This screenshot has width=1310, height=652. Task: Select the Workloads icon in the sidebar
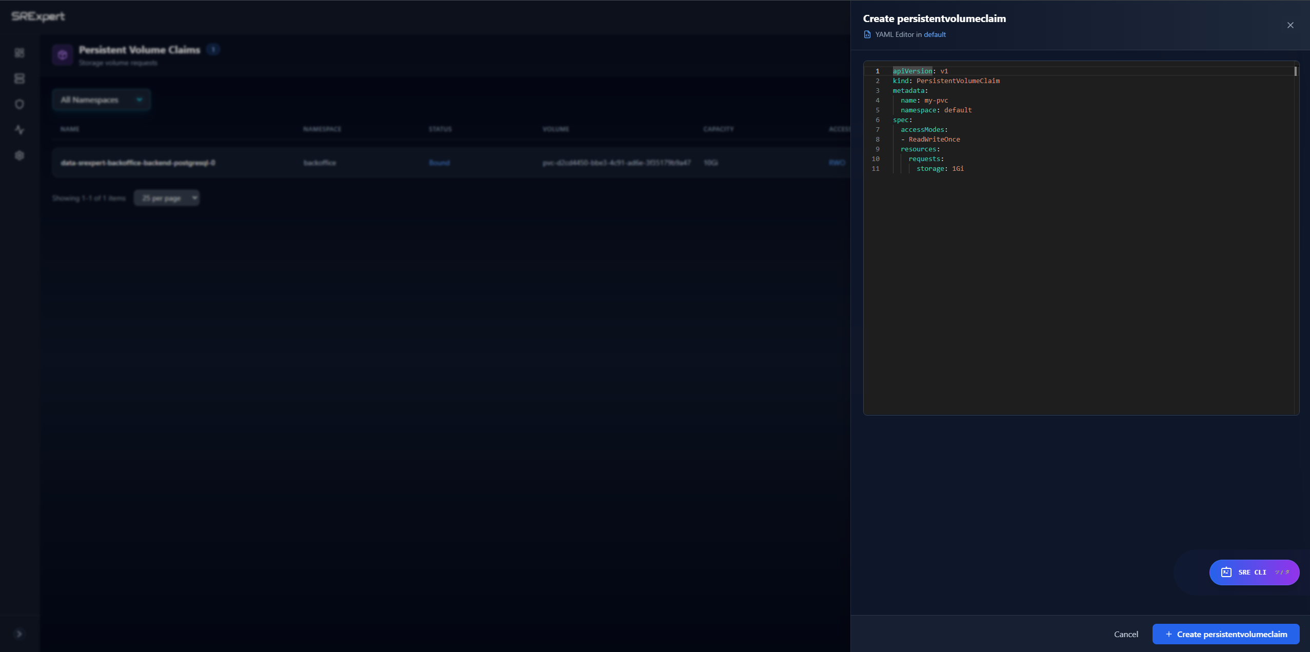click(x=19, y=78)
